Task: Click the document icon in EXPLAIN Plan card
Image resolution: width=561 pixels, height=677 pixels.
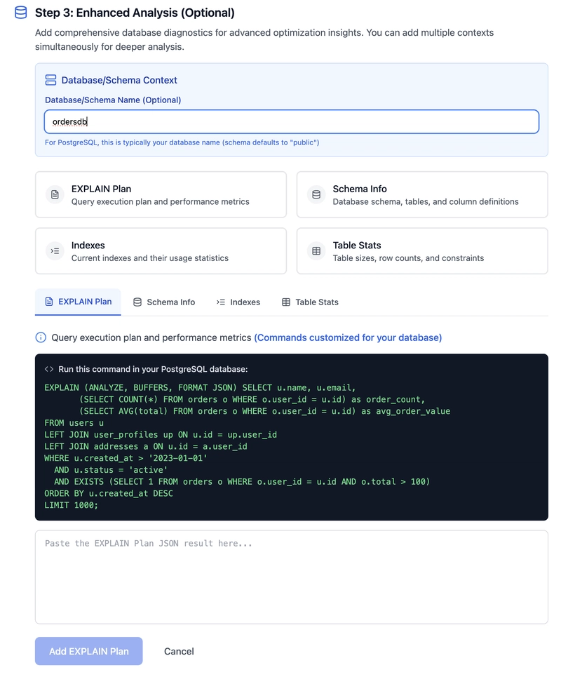Action: (55, 194)
